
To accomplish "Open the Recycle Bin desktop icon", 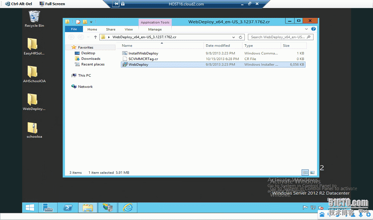I will [x=34, y=19].
